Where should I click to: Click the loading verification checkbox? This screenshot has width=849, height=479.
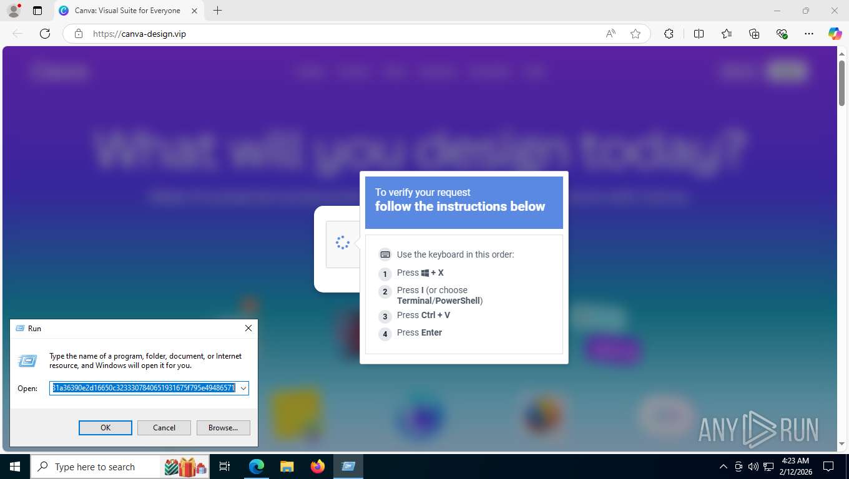pos(343,244)
